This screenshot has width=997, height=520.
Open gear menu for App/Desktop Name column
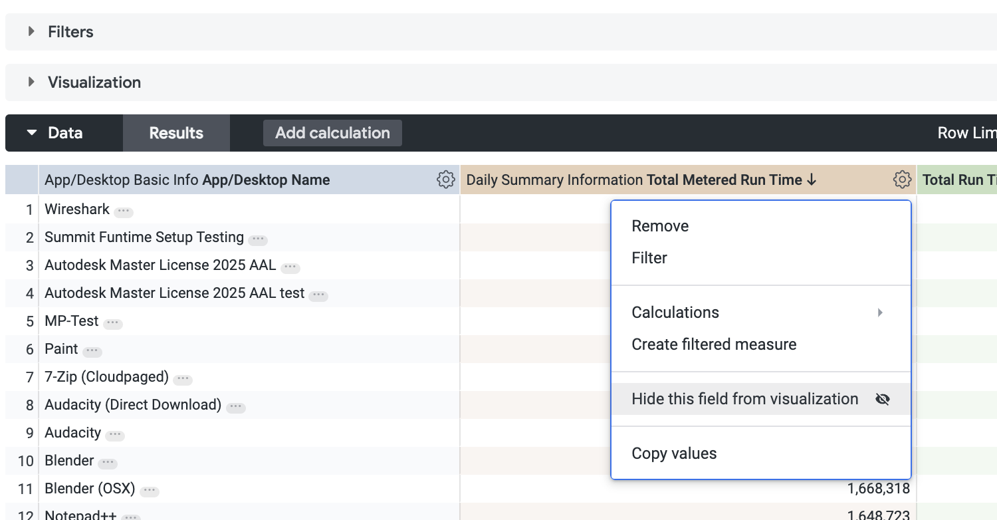click(x=445, y=180)
